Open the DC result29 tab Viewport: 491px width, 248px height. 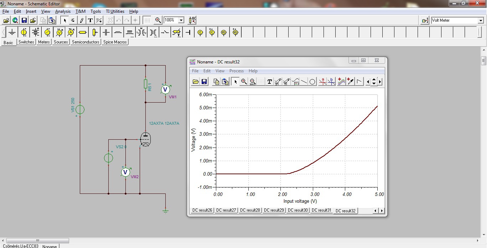pos(273,210)
